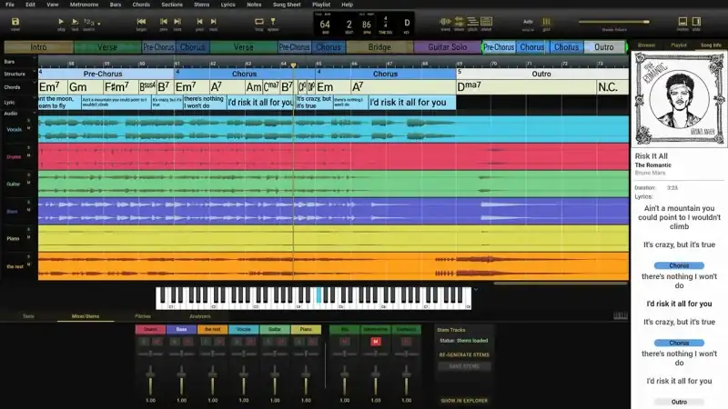Click the play-from-last icon
Screen dimensions: 728x409
click(75, 22)
